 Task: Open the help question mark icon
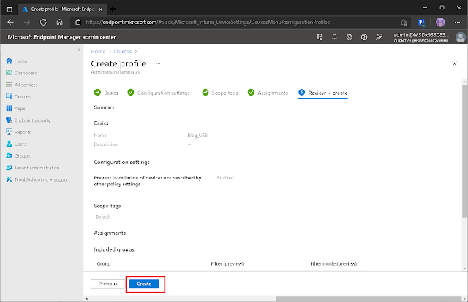tap(364, 37)
